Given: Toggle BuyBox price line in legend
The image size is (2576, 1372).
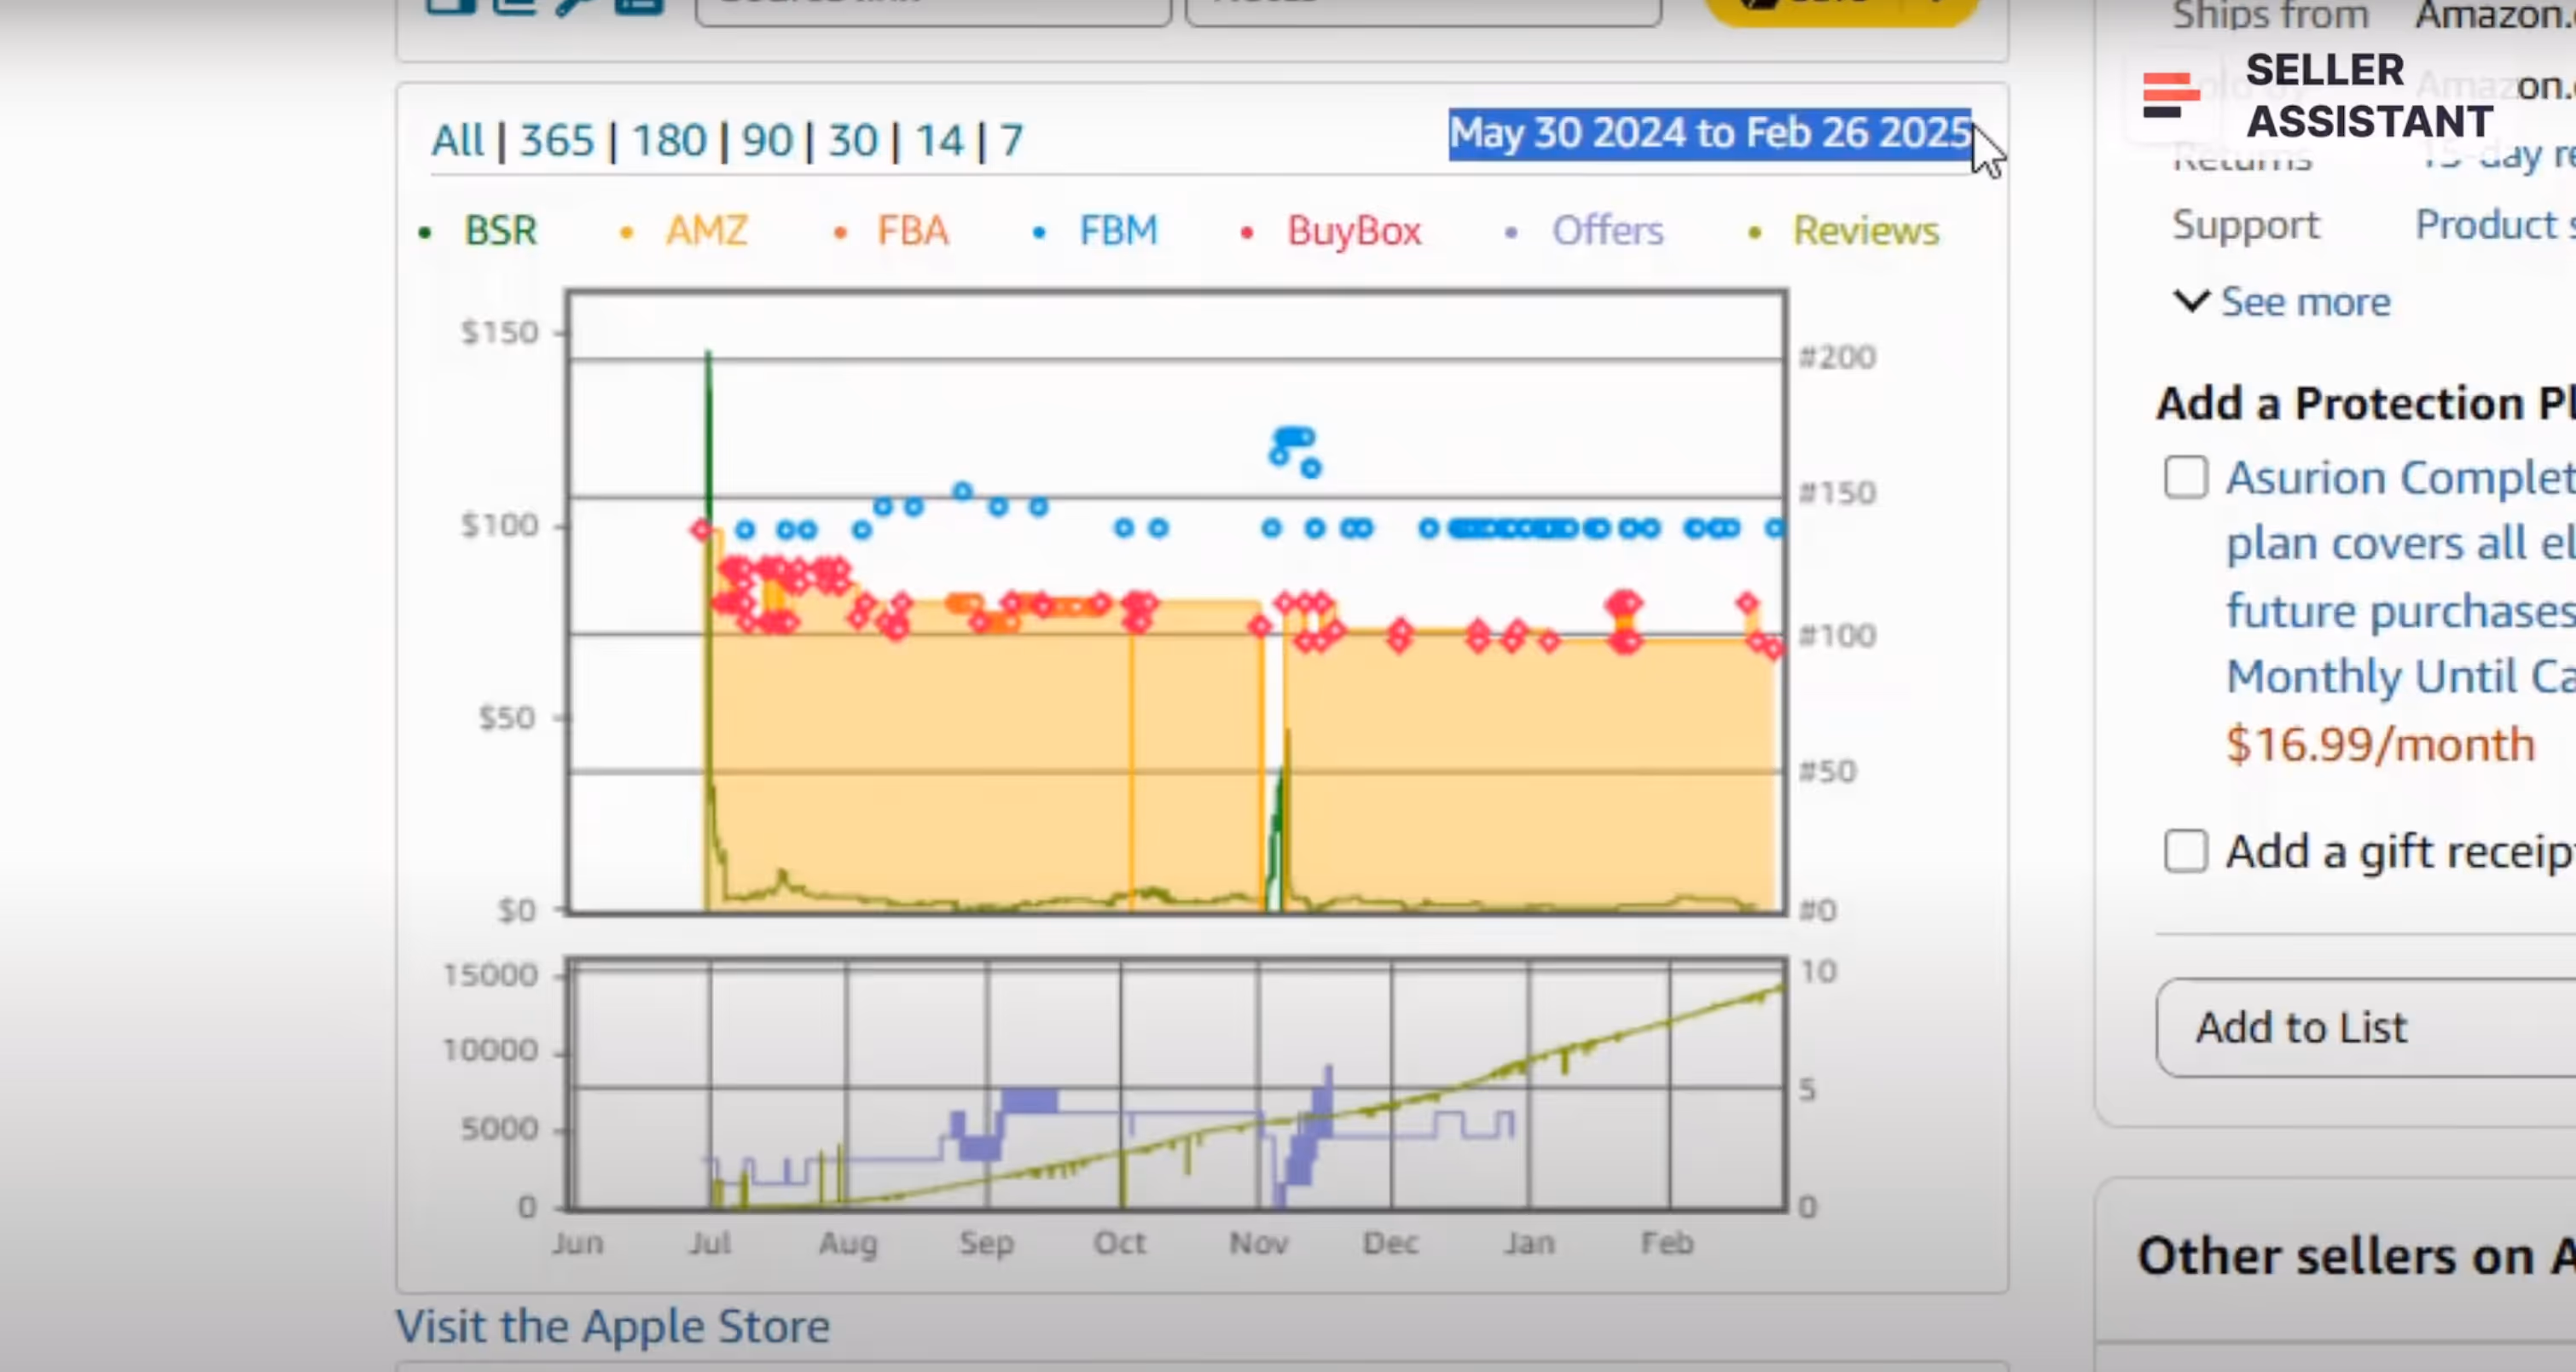Looking at the screenshot, I should click(x=1353, y=231).
